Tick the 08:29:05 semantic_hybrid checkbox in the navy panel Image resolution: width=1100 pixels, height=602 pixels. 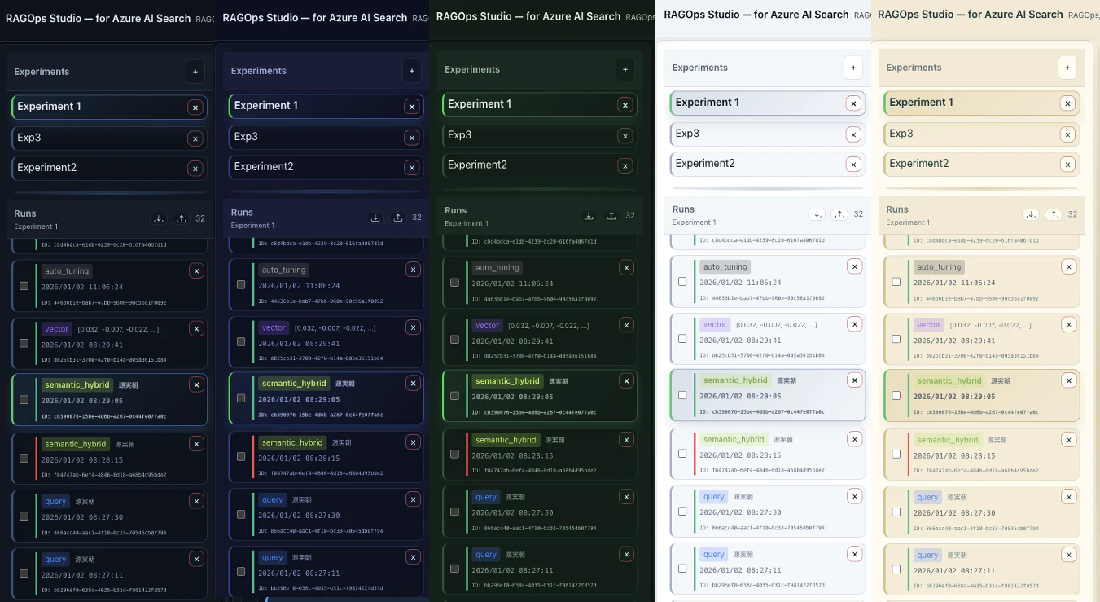pyautogui.click(x=24, y=400)
